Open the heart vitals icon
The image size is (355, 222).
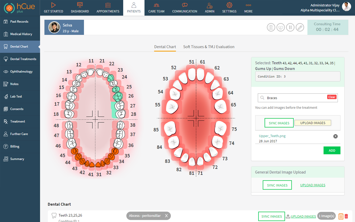coord(280,27)
